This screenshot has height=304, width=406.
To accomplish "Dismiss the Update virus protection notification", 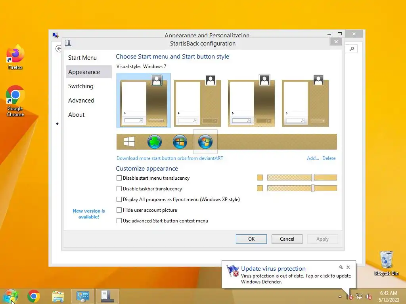I will coord(348,267).
